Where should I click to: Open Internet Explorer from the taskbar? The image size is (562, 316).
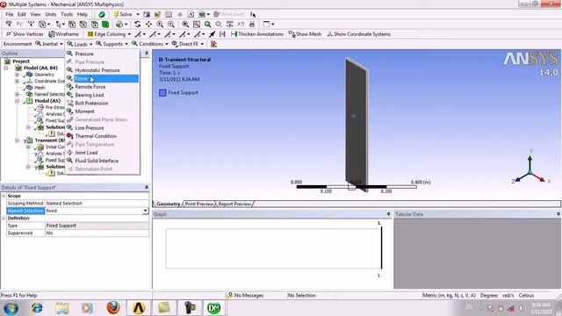pyautogui.click(x=37, y=308)
